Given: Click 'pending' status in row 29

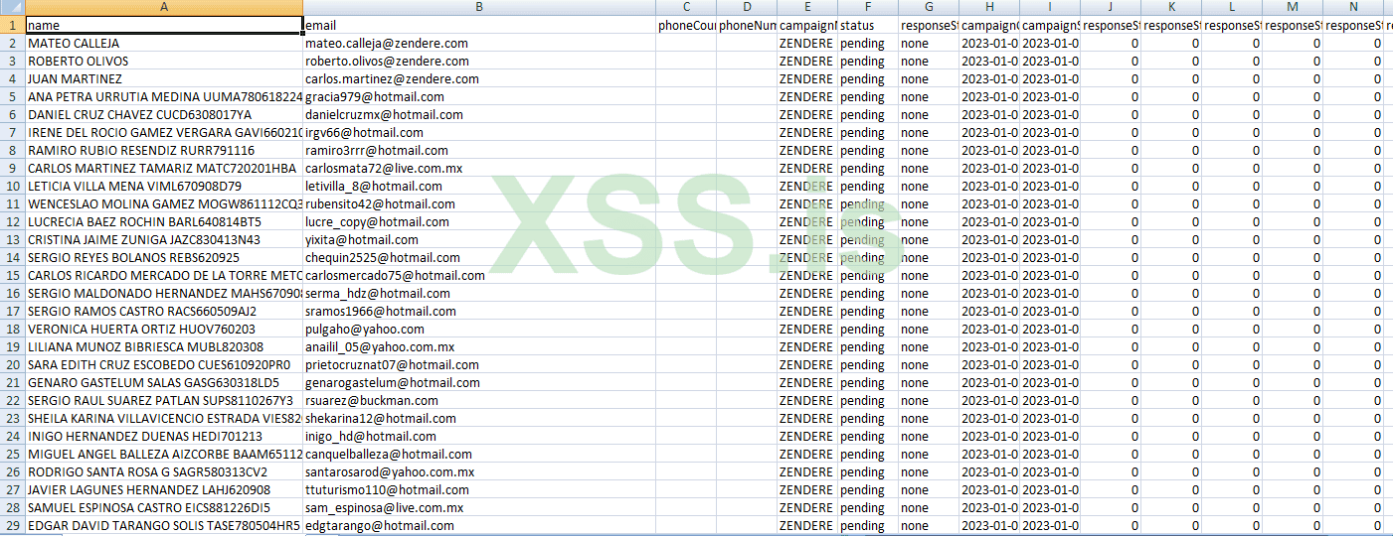Looking at the screenshot, I should pyautogui.click(x=868, y=525).
